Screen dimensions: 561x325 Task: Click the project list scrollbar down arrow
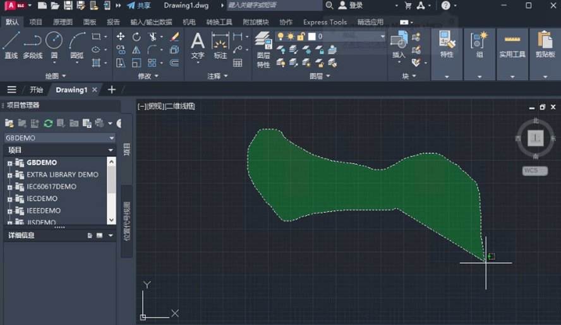coord(111,220)
